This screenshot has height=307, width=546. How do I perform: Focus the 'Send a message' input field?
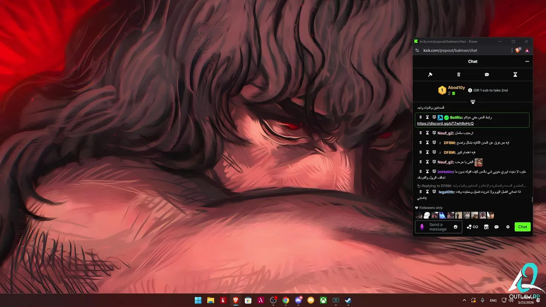439,227
